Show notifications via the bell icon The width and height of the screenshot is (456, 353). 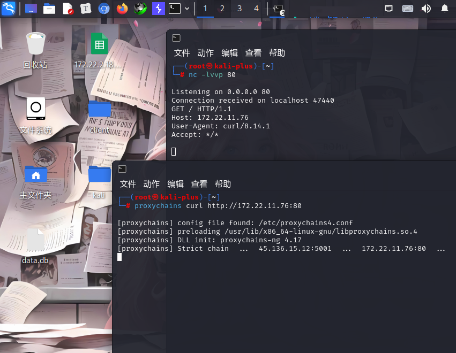[x=444, y=9]
